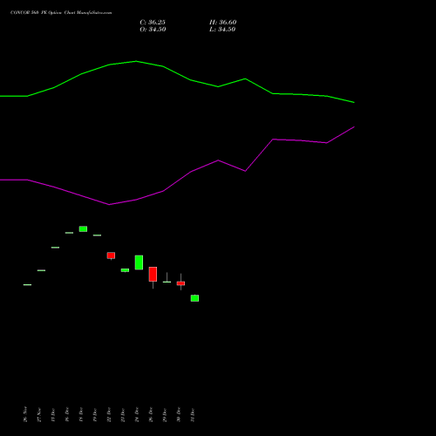Click the 31 Dec date label
Screen dimensions: 436x436
(193, 415)
